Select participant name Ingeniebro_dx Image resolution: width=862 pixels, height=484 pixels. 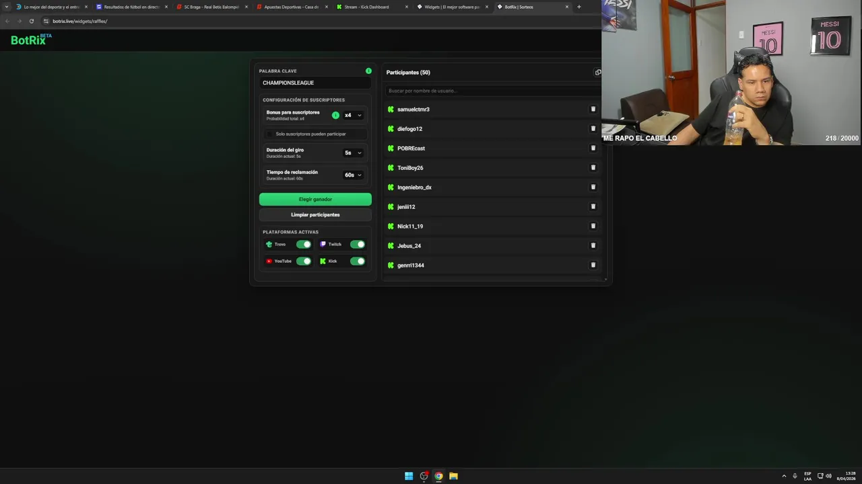pos(414,188)
